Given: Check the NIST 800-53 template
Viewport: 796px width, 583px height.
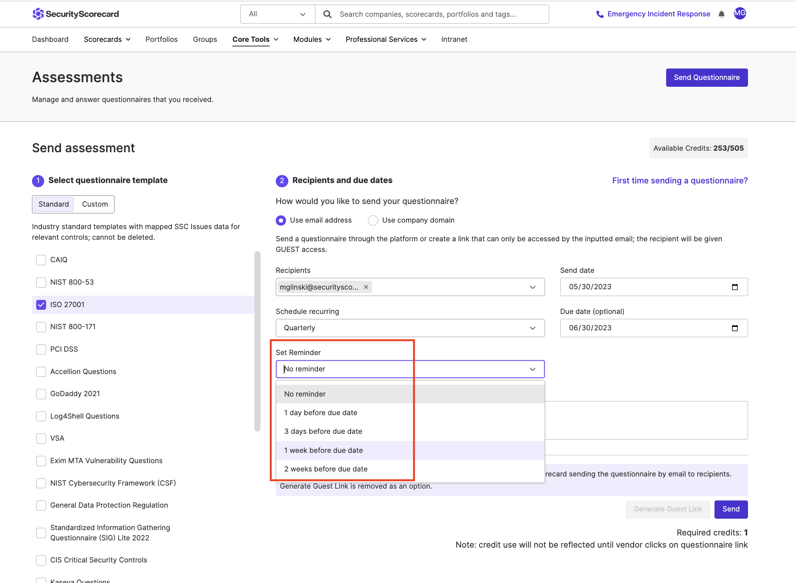Looking at the screenshot, I should click(x=41, y=282).
